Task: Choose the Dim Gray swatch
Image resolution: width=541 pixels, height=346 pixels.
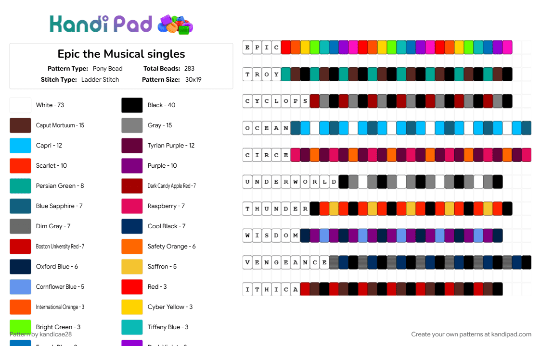Action: click(20, 226)
